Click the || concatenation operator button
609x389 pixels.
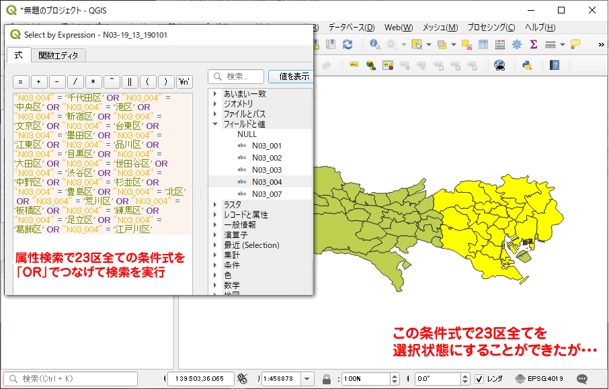pyautogui.click(x=130, y=83)
